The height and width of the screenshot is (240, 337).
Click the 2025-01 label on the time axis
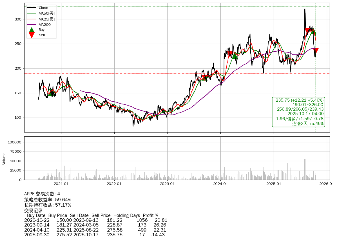pyautogui.click(x=274, y=184)
